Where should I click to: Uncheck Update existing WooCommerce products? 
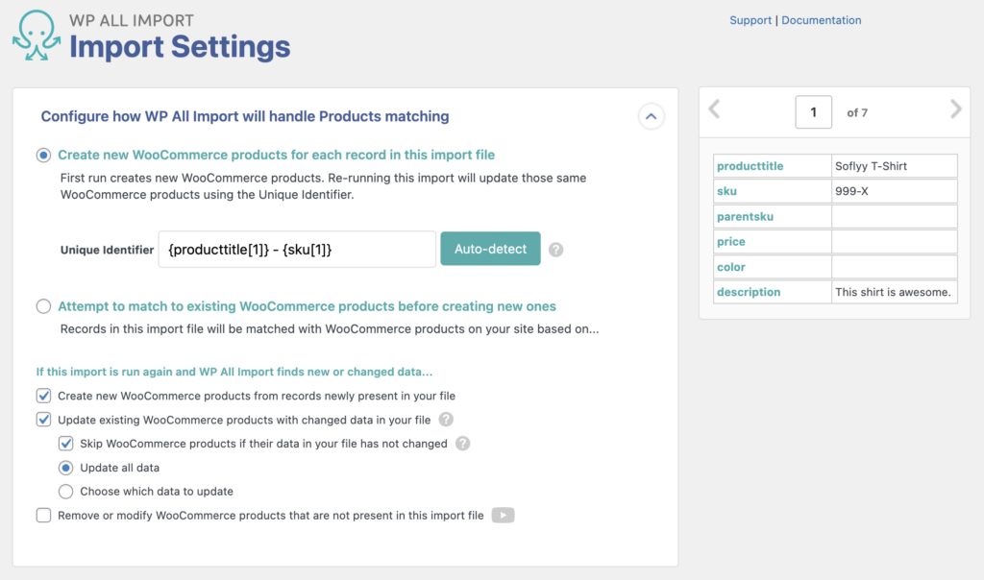tap(43, 420)
